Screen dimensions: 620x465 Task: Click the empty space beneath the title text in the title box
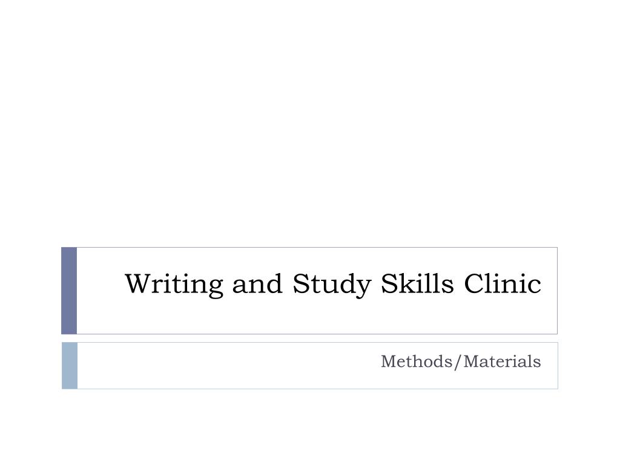click(317, 316)
